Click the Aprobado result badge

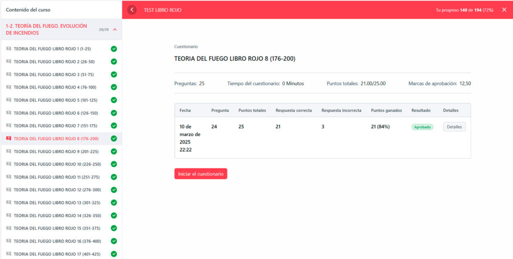[x=422, y=127]
